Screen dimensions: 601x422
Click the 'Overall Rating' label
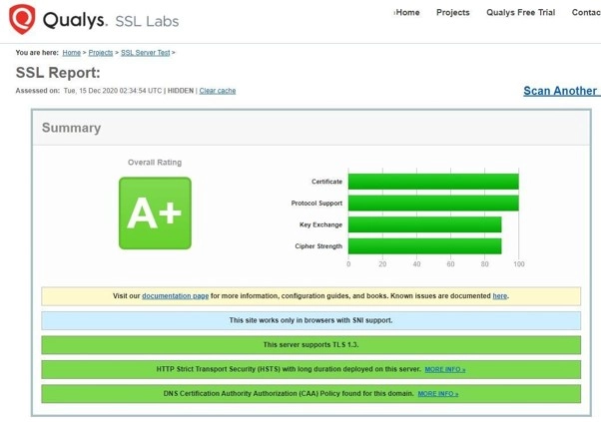point(155,163)
